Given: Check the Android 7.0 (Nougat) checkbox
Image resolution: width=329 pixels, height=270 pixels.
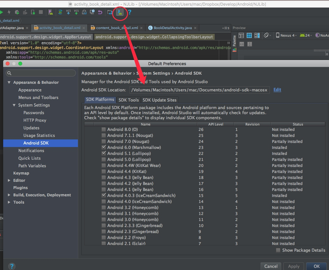Looking at the screenshot, I should tap(104, 141).
